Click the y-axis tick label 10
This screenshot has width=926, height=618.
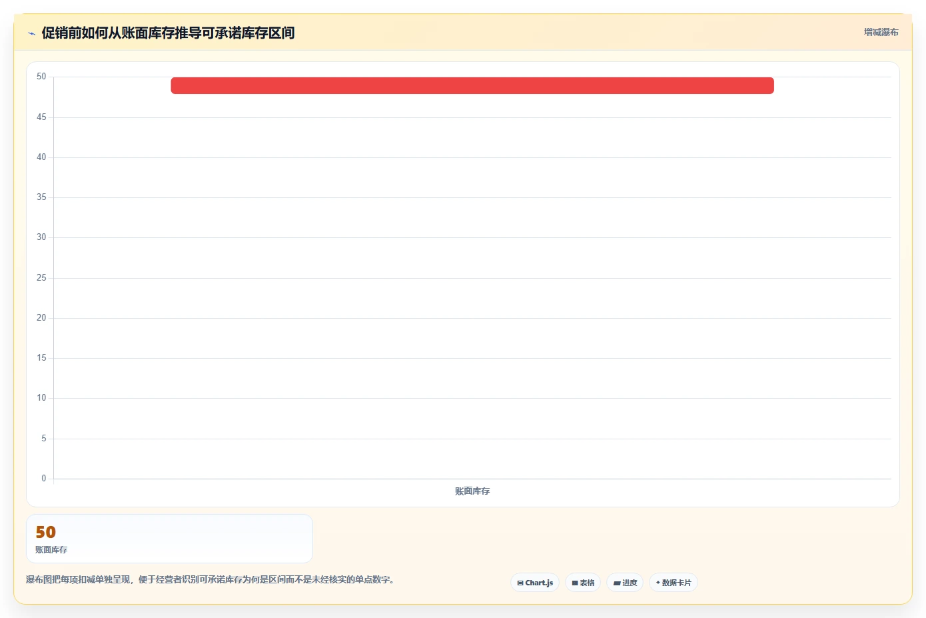[x=41, y=398]
